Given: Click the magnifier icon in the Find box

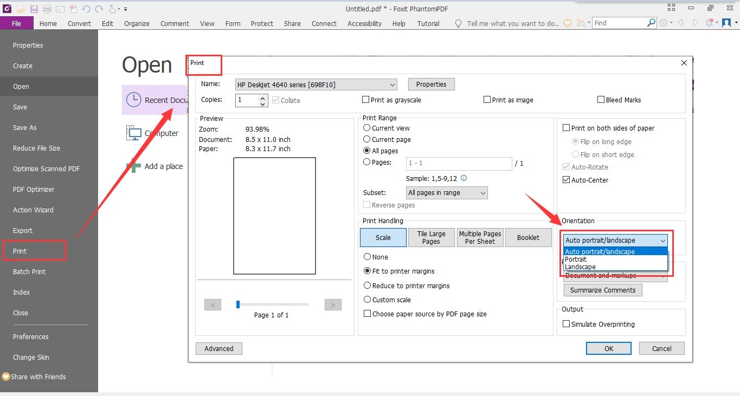Looking at the screenshot, I should click(x=652, y=23).
